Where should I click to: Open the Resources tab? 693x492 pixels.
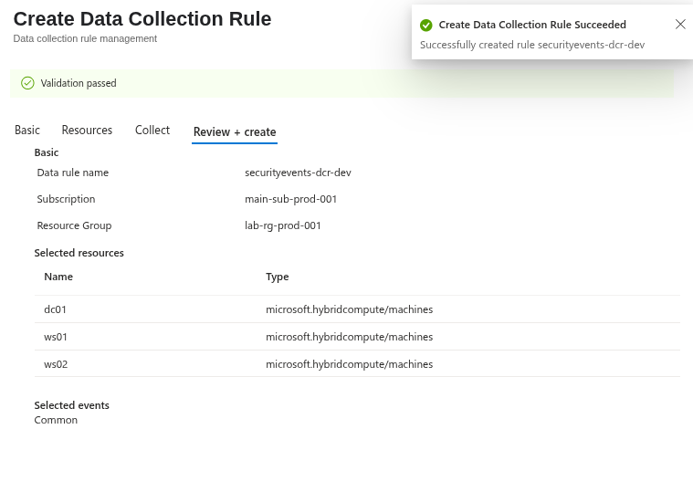coord(87,130)
